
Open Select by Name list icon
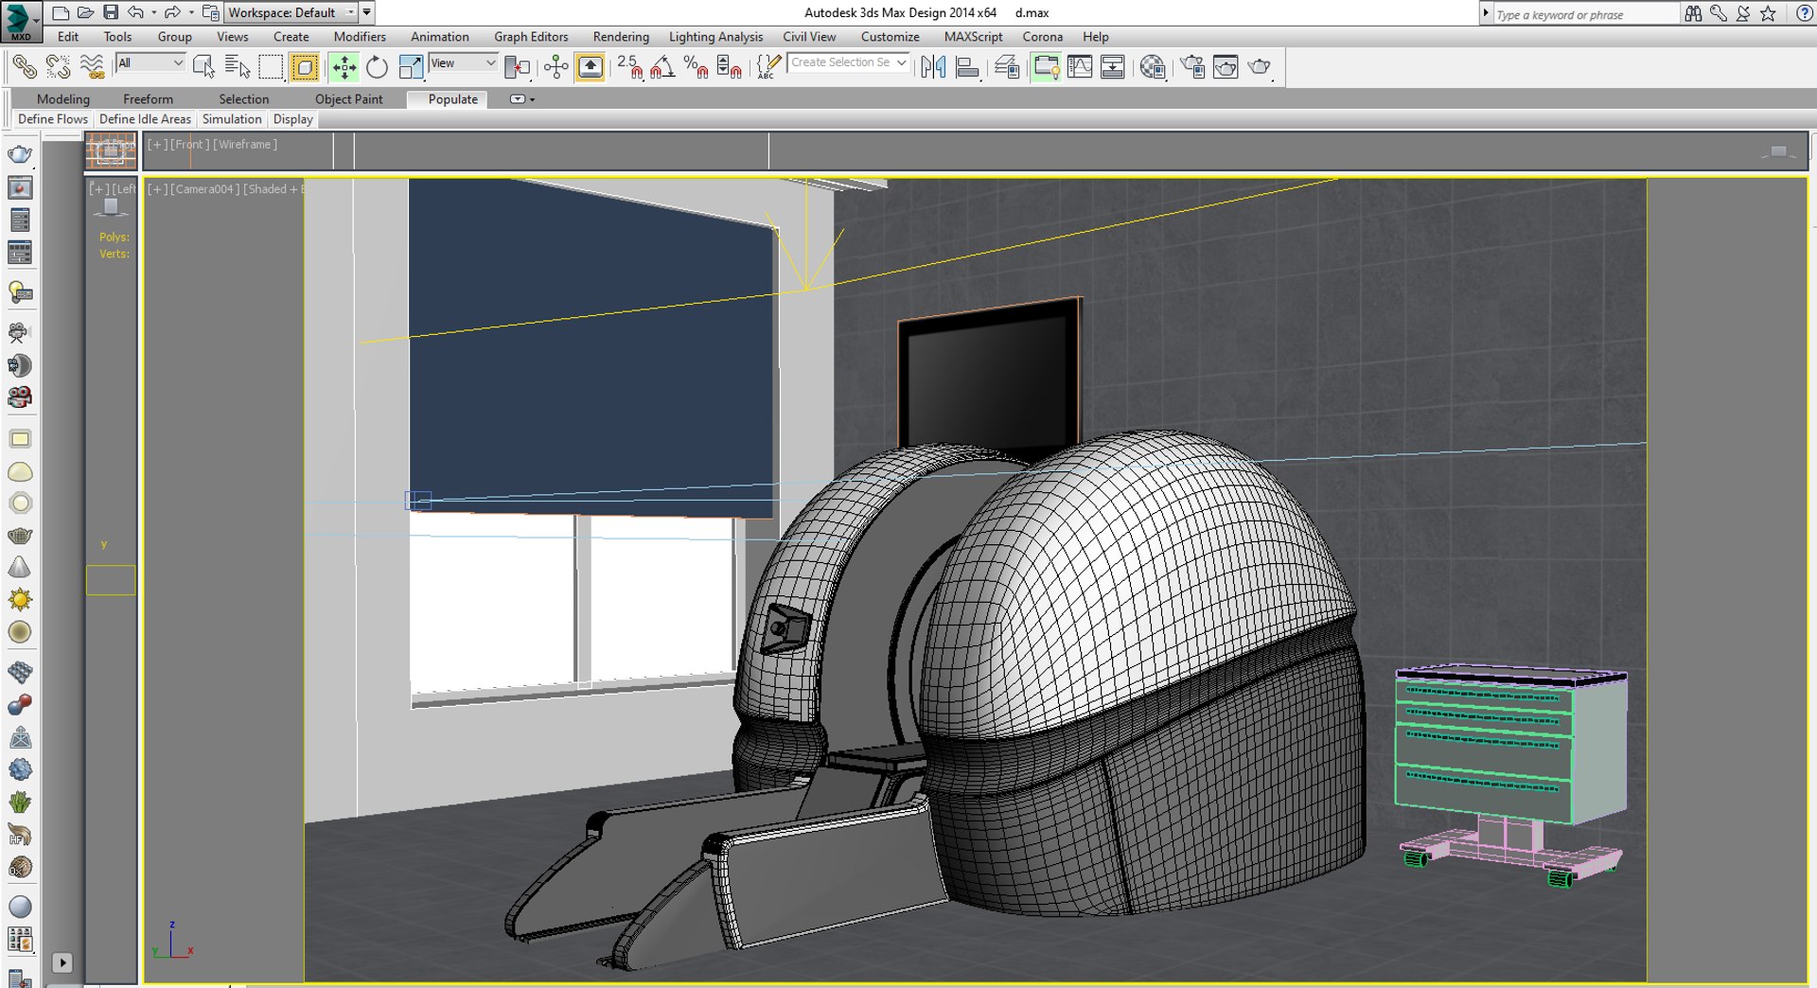tap(238, 67)
